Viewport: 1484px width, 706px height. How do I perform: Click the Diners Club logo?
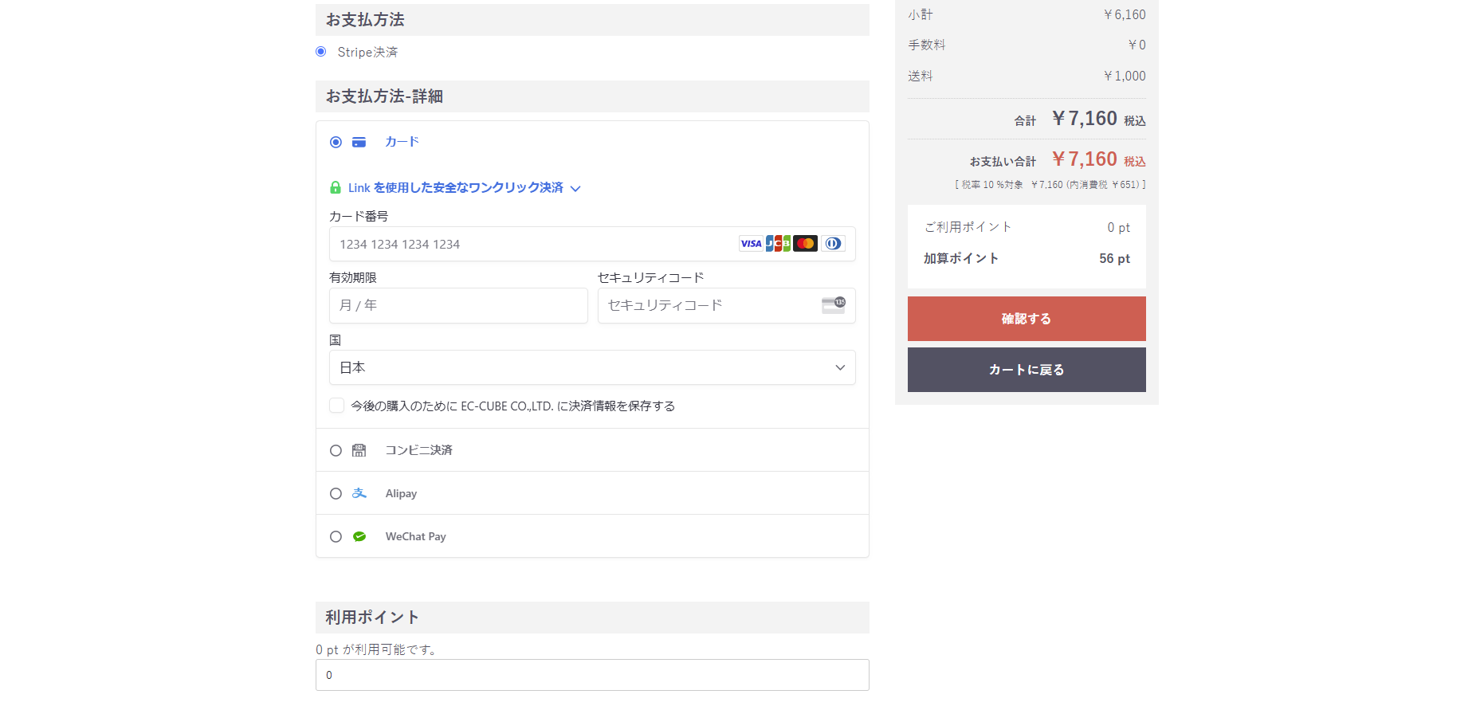(x=833, y=244)
